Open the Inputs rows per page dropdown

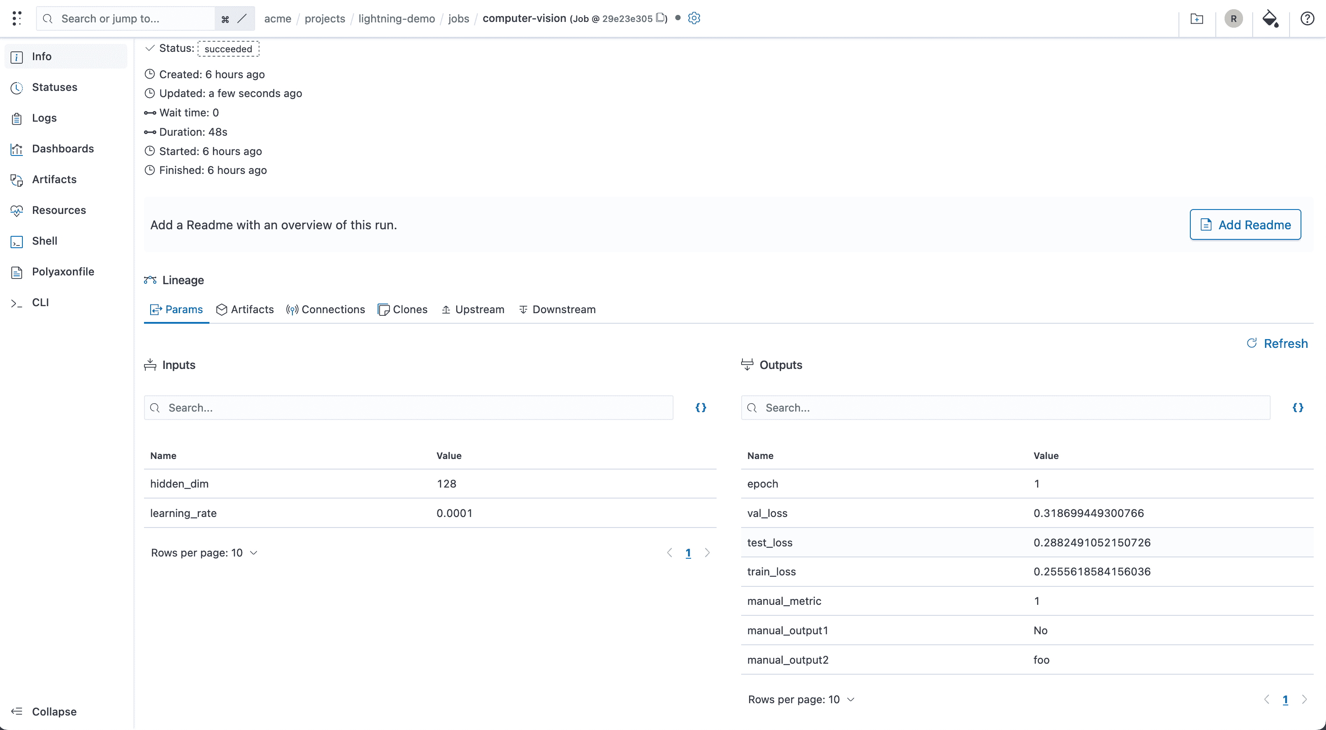pyautogui.click(x=253, y=553)
